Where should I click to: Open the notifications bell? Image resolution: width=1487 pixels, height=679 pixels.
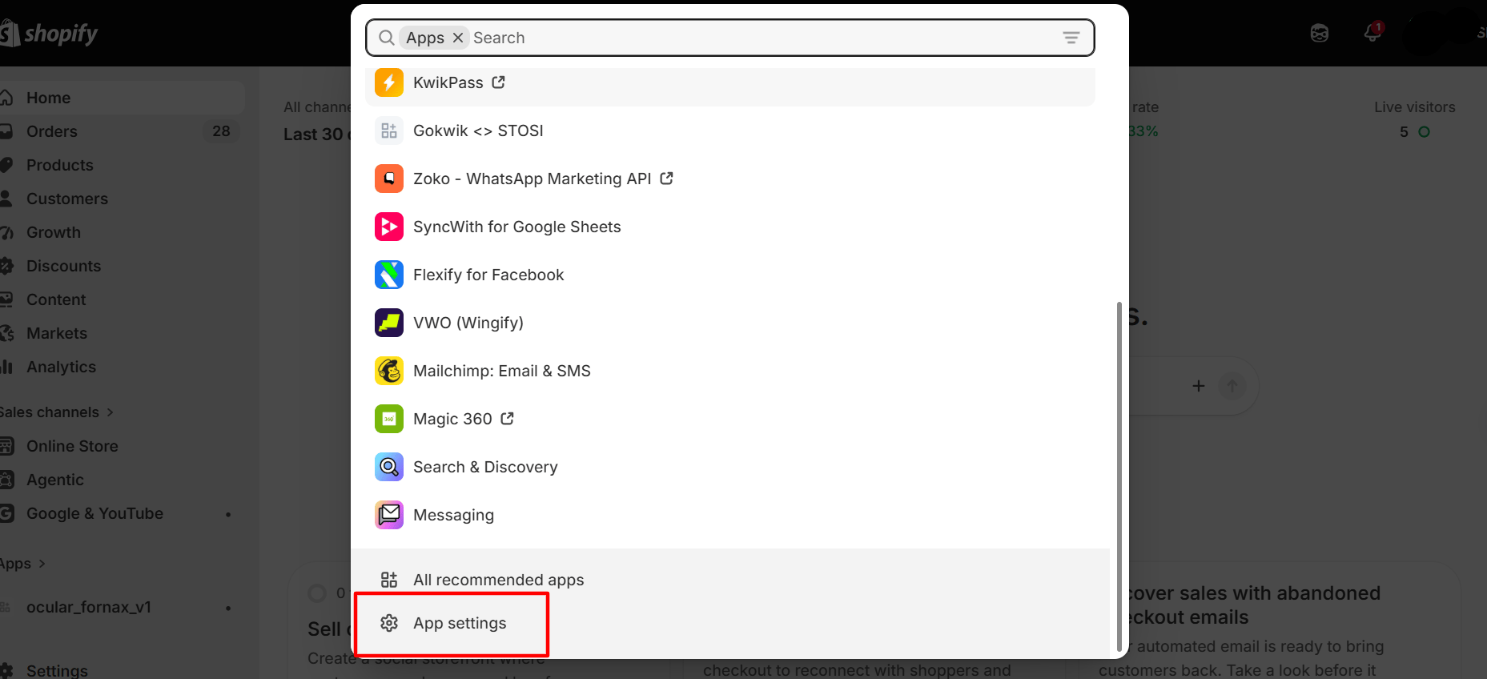pos(1372,33)
